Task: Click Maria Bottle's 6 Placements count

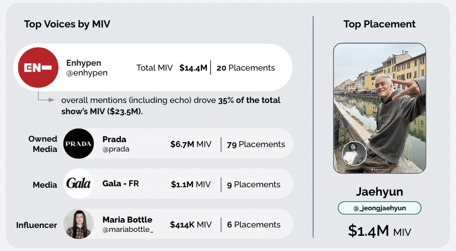Action: (x=254, y=225)
